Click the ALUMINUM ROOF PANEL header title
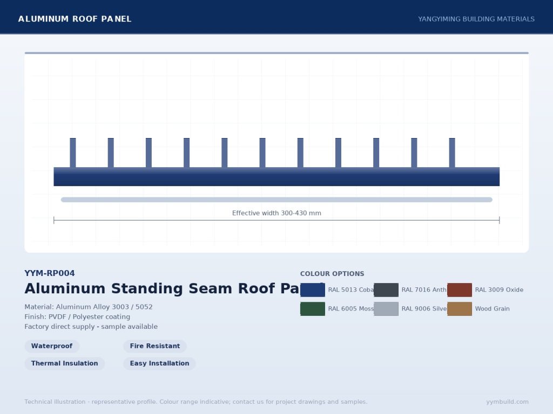Image resolution: width=553 pixels, height=414 pixels. 75,19
